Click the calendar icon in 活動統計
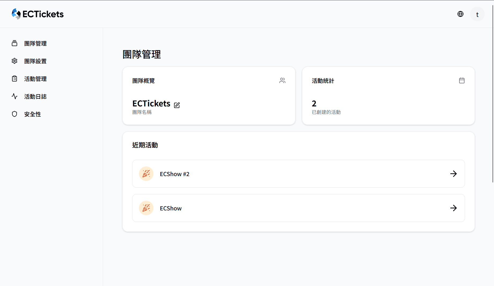The height and width of the screenshot is (286, 494). pos(462,80)
